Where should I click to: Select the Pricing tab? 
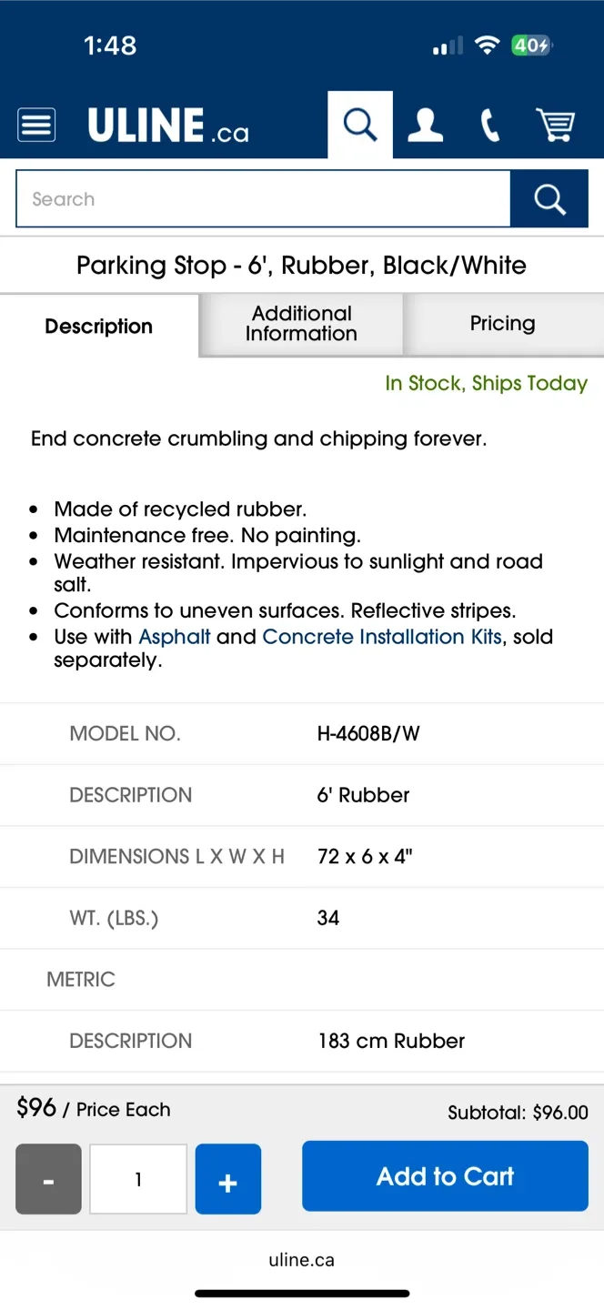[502, 324]
